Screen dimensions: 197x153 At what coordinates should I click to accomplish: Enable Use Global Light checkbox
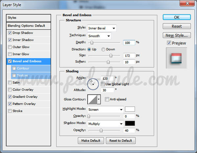point(103,84)
